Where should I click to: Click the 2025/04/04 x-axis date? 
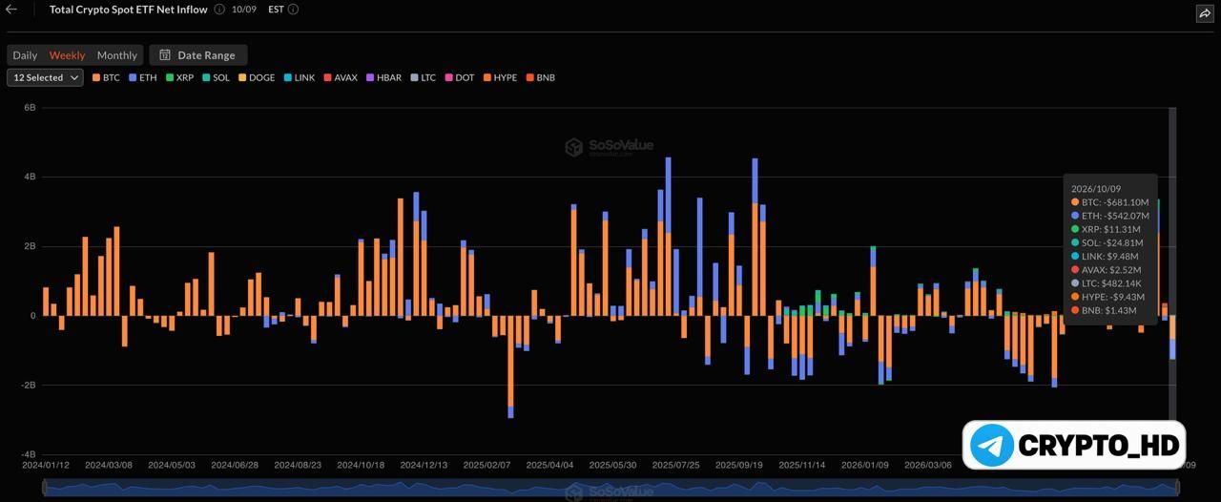549,465
